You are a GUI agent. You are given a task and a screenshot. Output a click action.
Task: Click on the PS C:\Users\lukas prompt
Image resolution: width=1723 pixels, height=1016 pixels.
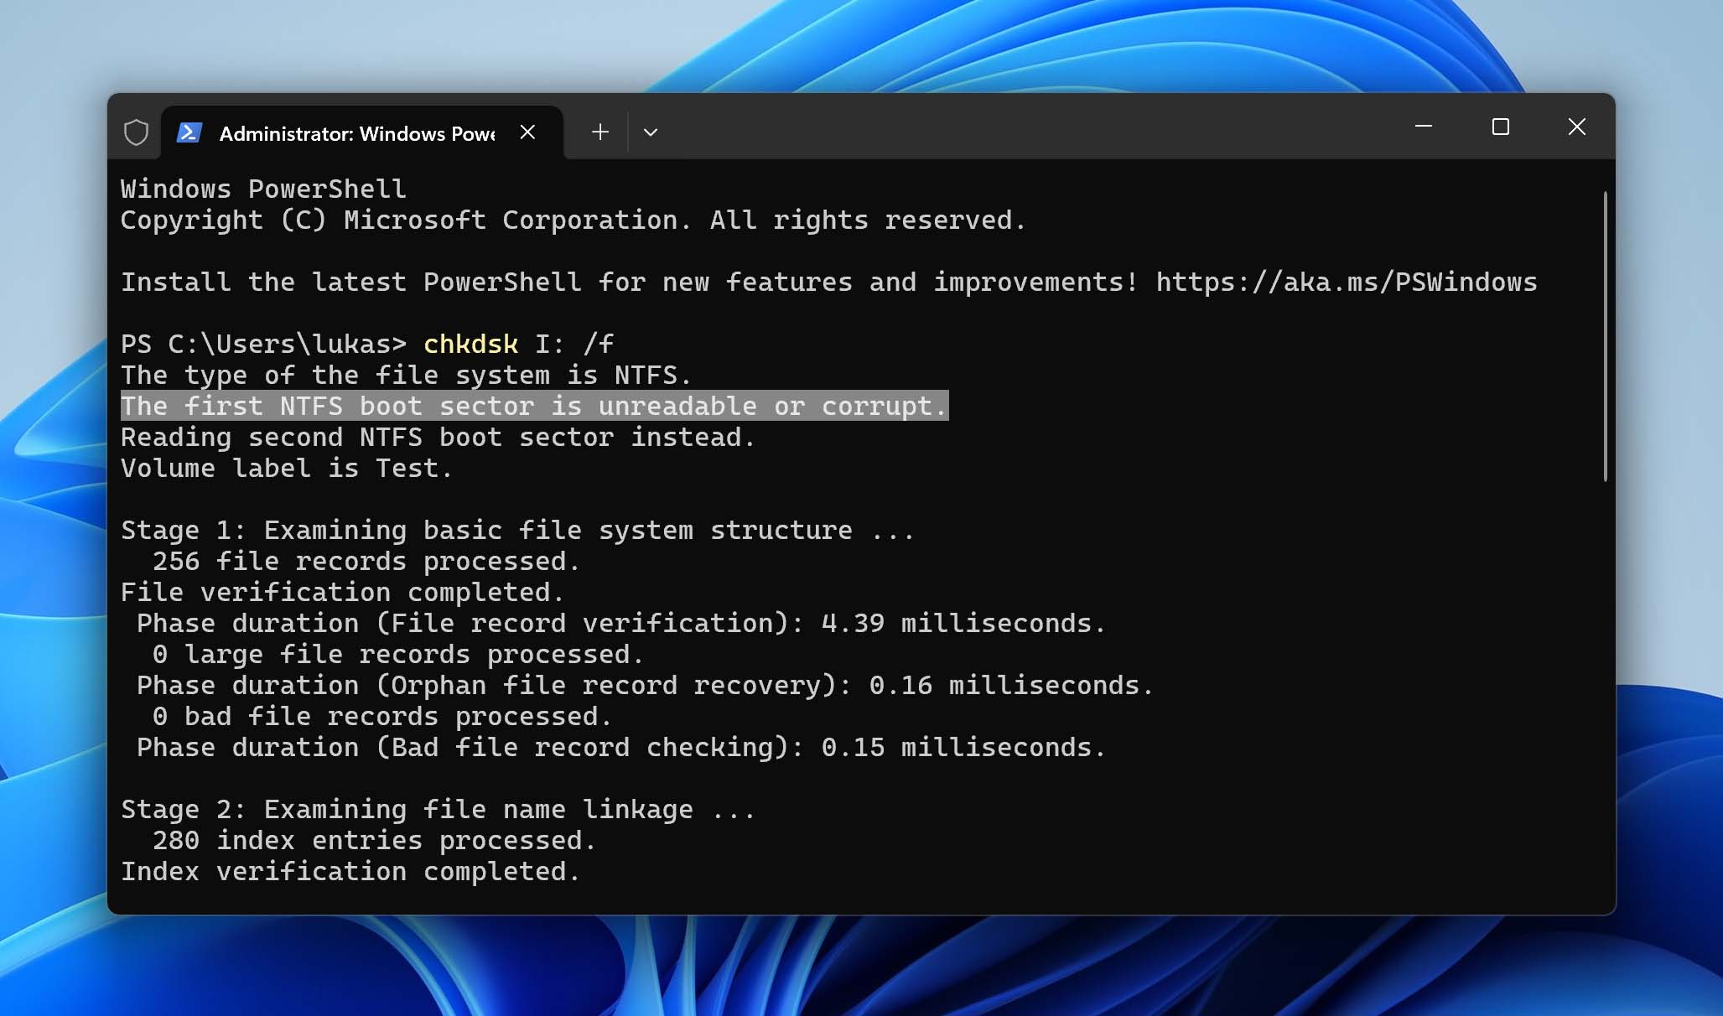tap(262, 344)
